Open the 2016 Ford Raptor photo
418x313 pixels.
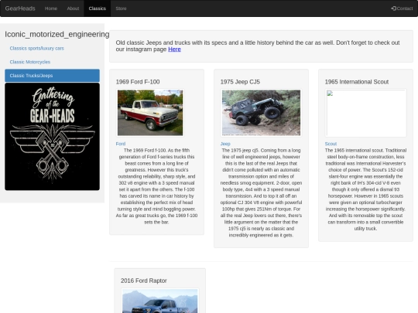(x=160, y=301)
